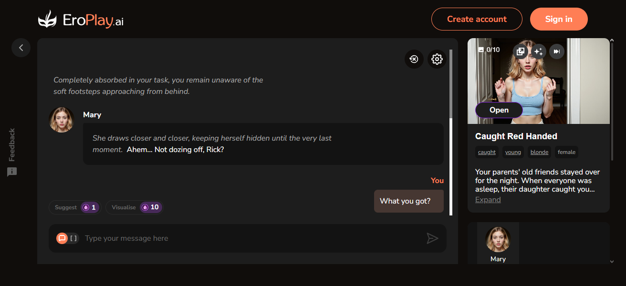
Task: Click the sparkle generate icon on card
Action: 539,51
